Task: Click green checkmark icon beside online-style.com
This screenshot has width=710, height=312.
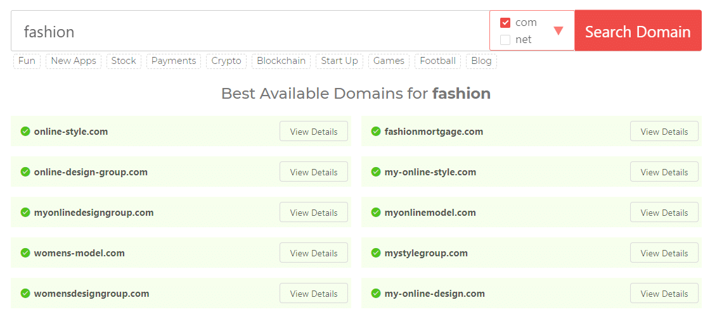Action: (x=25, y=132)
